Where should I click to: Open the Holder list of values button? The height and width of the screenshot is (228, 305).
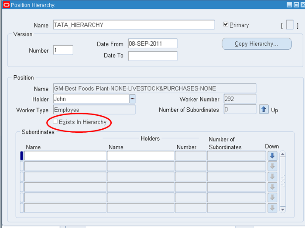click(133, 99)
